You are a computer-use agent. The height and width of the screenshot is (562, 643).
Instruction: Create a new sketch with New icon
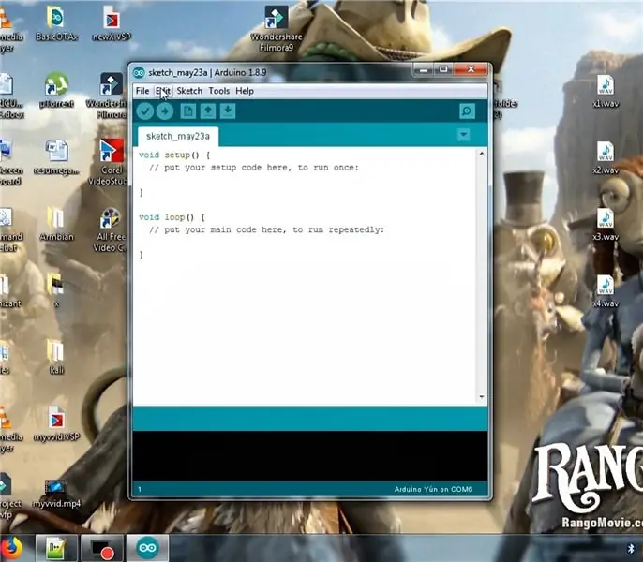pyautogui.click(x=187, y=111)
